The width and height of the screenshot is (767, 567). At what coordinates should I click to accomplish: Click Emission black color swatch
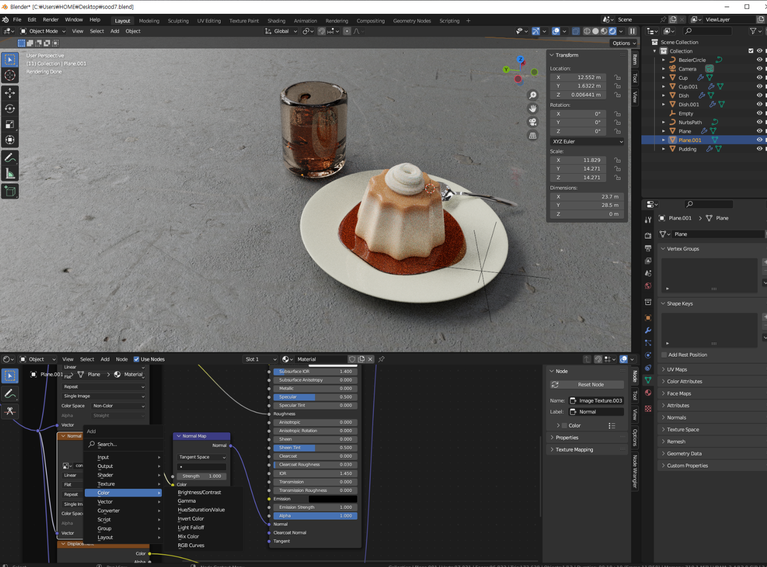pos(333,499)
